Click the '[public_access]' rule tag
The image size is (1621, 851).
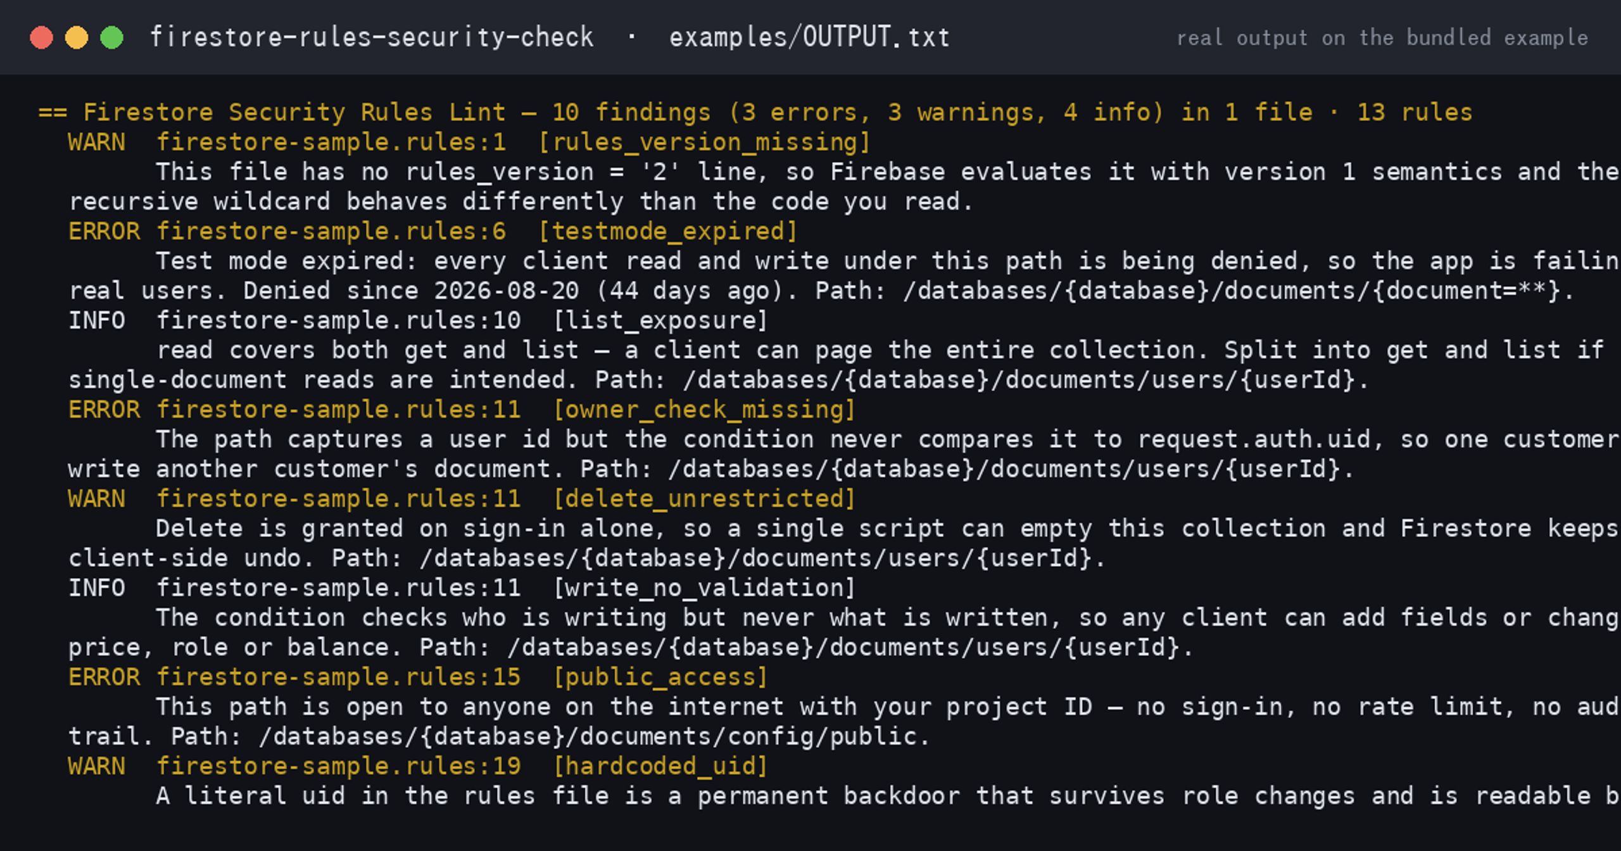660,678
